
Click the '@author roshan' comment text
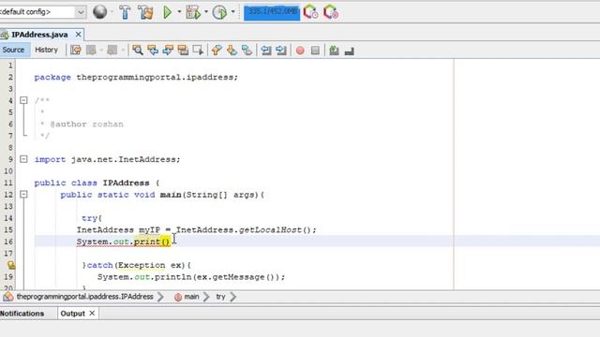point(86,125)
